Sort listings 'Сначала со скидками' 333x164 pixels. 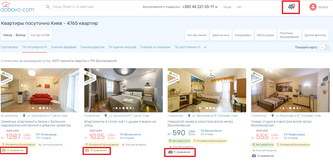[155, 47]
